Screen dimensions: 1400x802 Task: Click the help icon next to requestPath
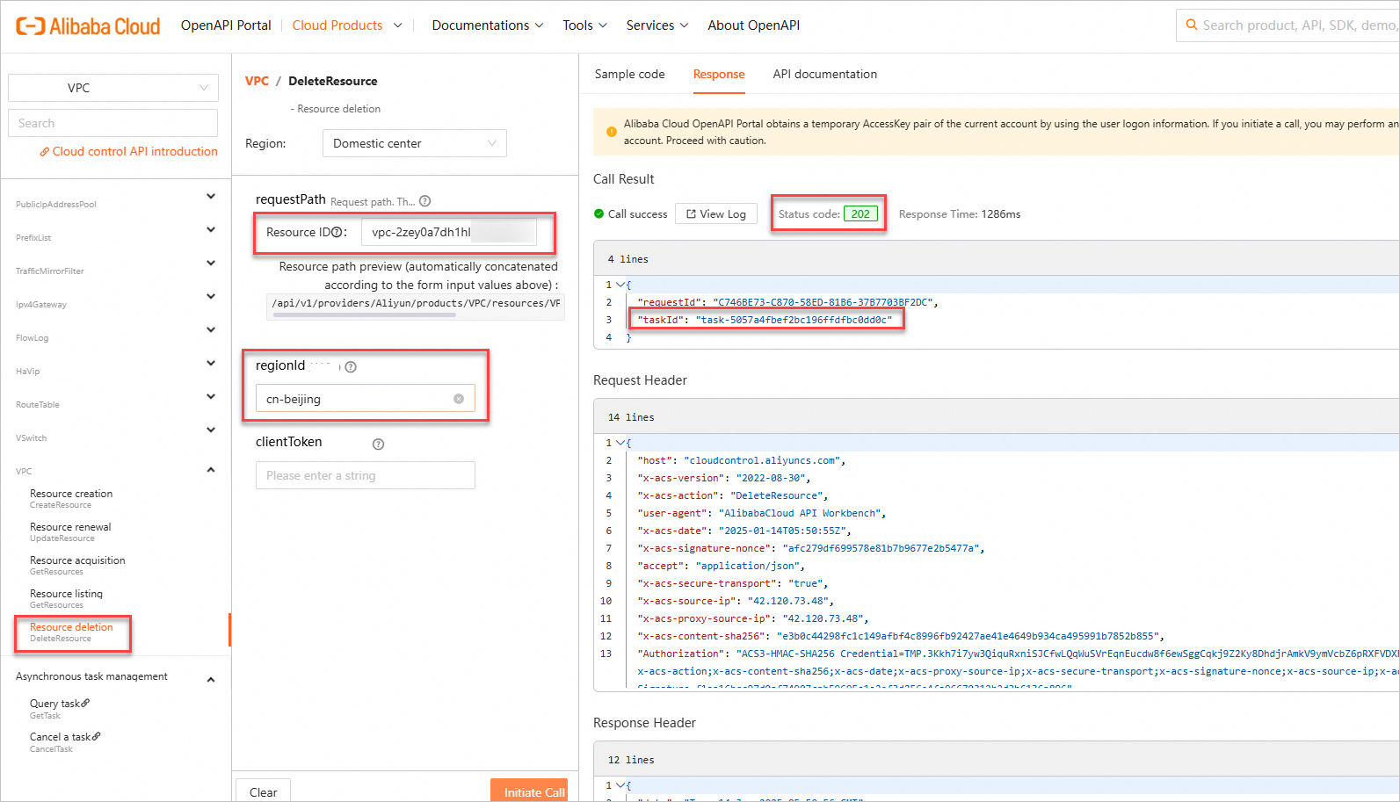(424, 201)
